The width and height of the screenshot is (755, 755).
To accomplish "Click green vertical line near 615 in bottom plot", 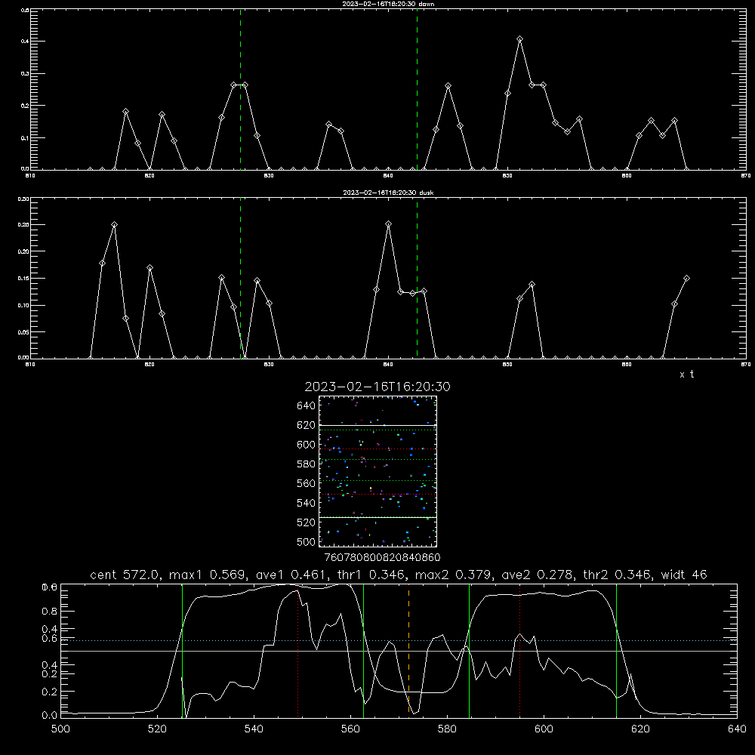I will pos(616,651).
